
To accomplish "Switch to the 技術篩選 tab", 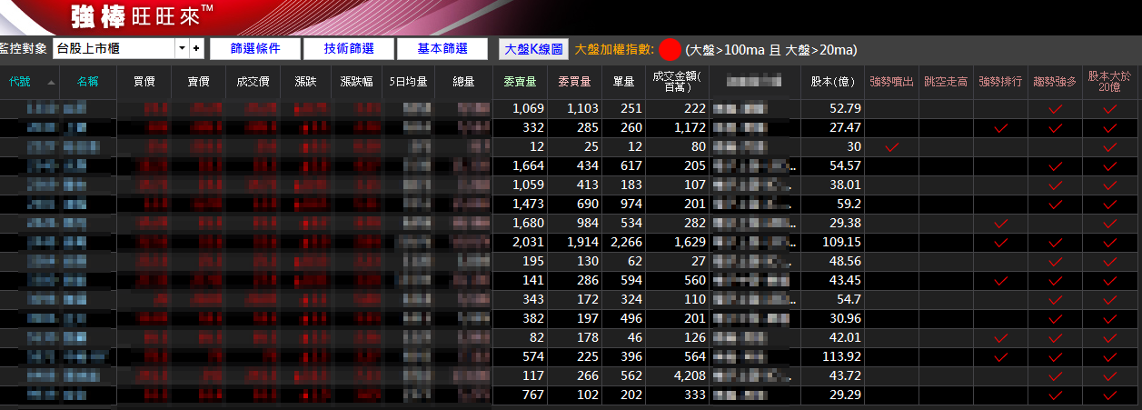I will click(348, 49).
